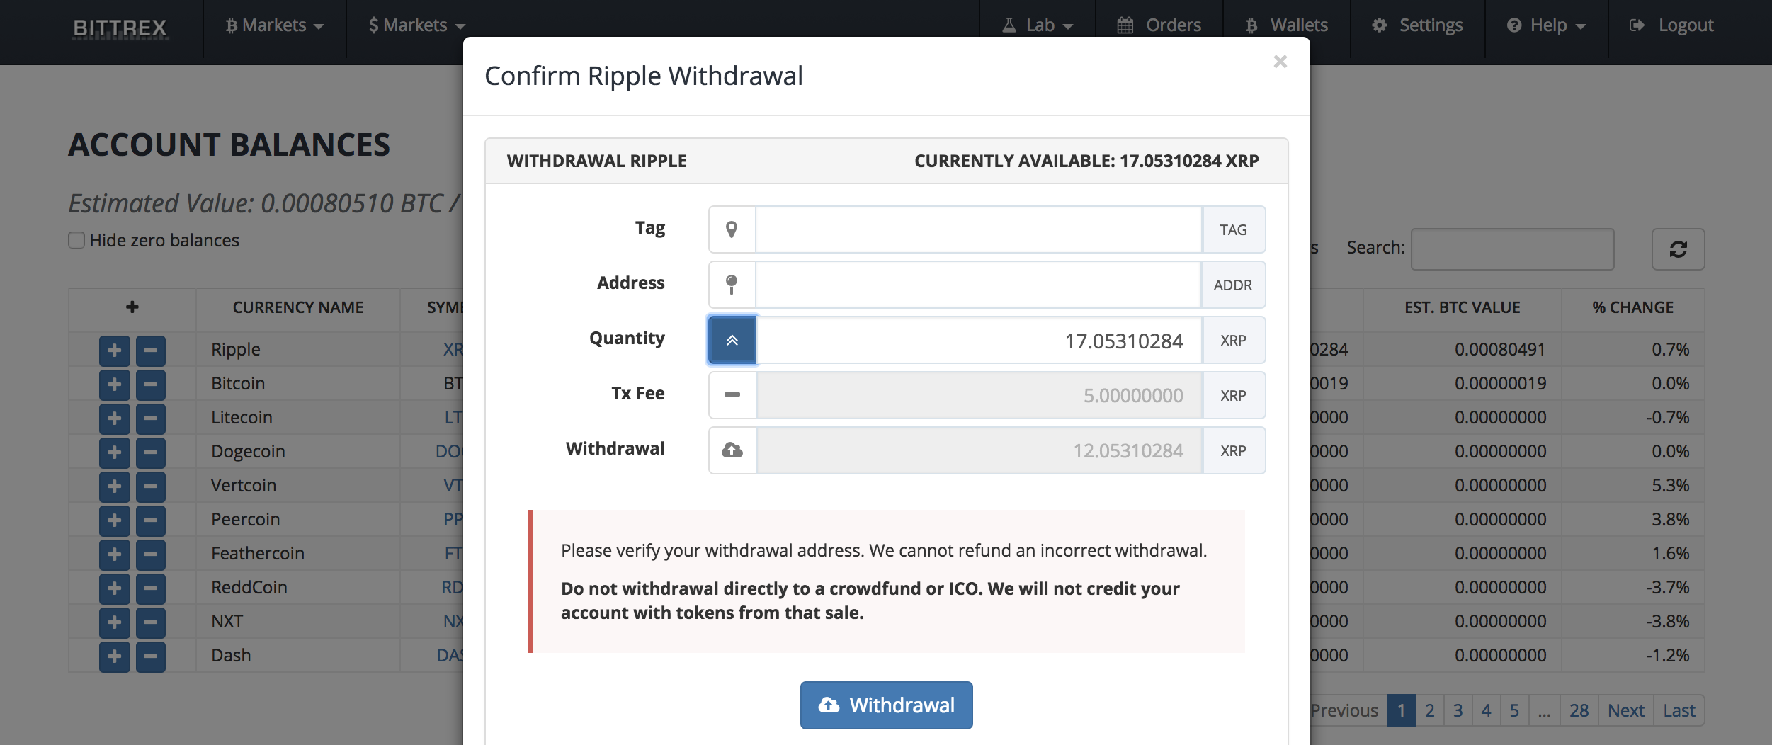This screenshot has width=1772, height=745.
Task: Click the minus withdraw icon for Bitcoin
Action: coord(151,385)
